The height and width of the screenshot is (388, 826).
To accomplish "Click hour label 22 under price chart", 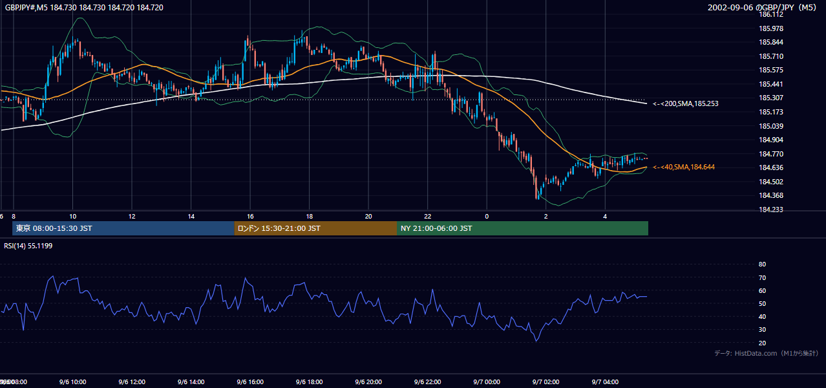I will pyautogui.click(x=427, y=216).
